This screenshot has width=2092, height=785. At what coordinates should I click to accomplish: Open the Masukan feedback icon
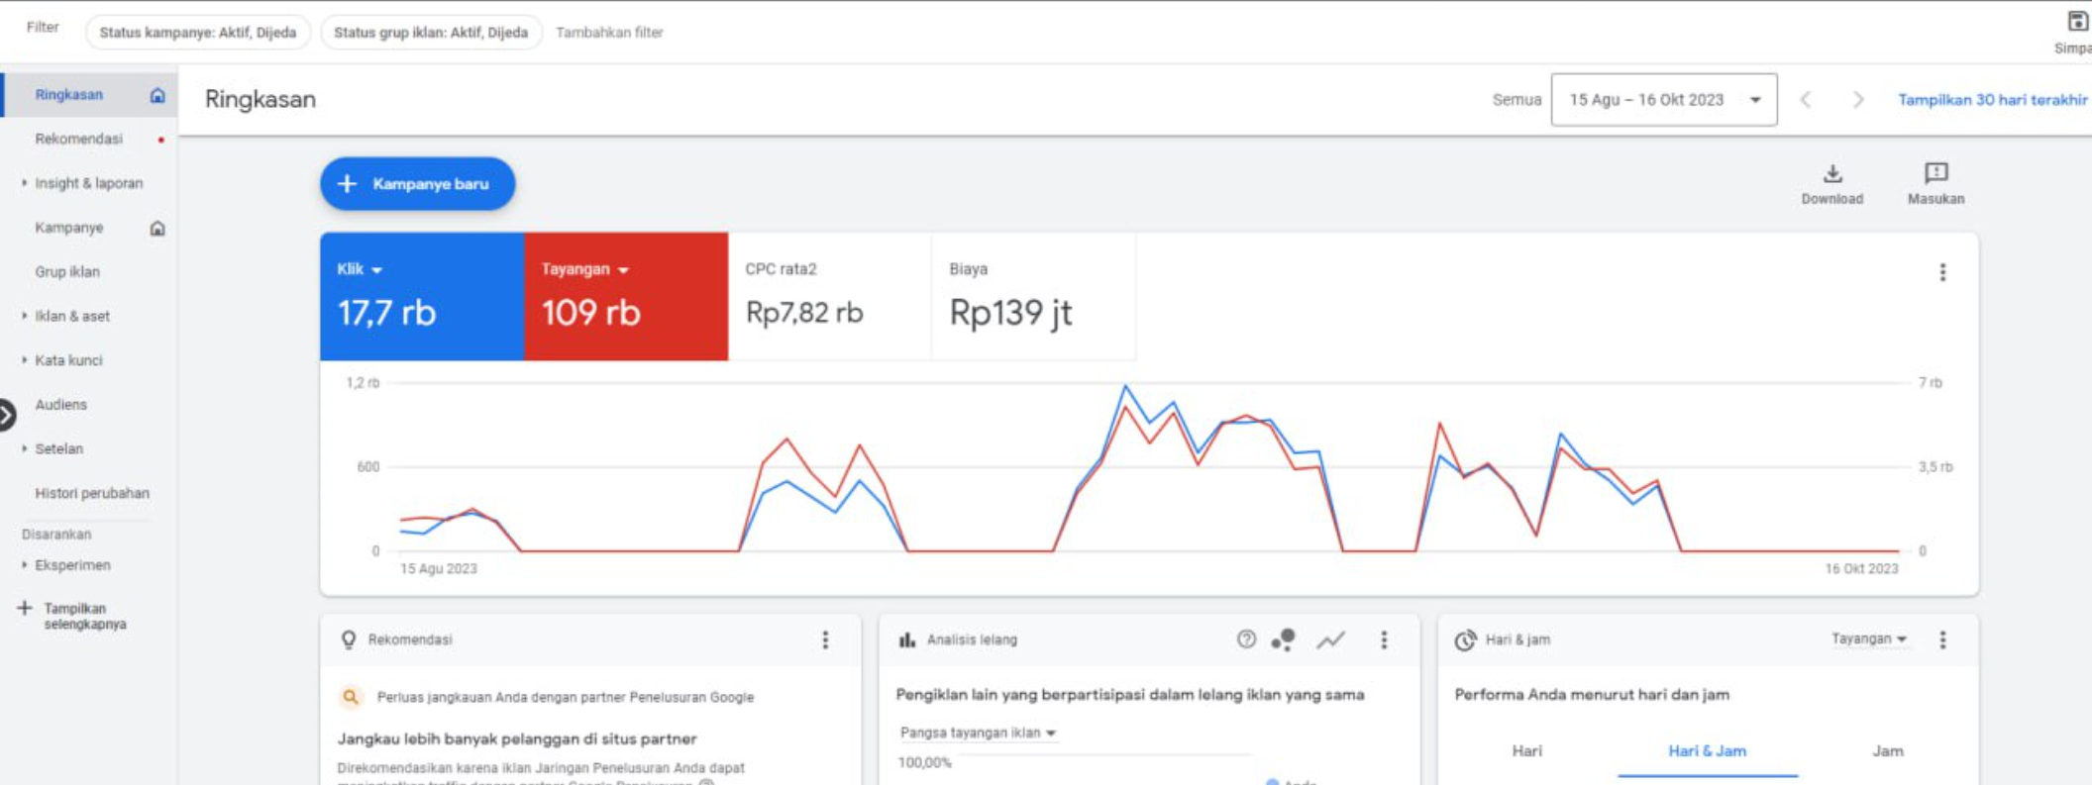click(x=1935, y=174)
